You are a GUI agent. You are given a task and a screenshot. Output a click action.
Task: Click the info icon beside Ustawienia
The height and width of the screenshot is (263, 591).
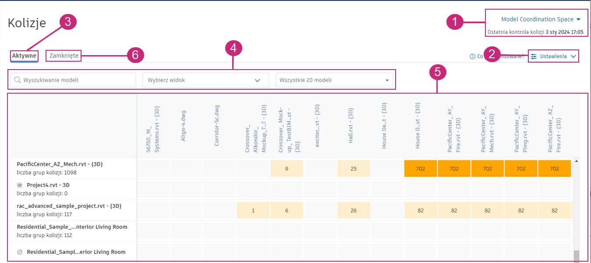[x=472, y=56]
